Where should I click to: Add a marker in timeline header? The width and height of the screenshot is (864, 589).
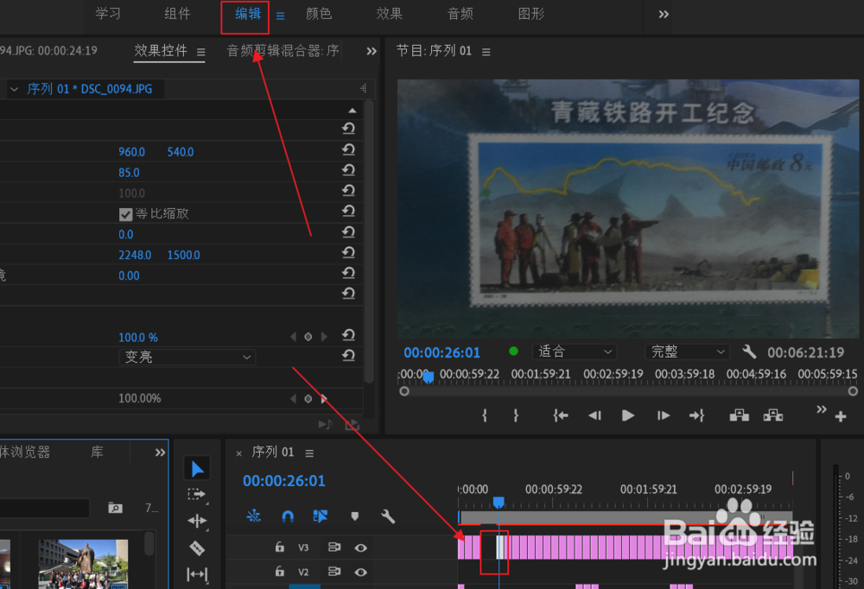(355, 516)
